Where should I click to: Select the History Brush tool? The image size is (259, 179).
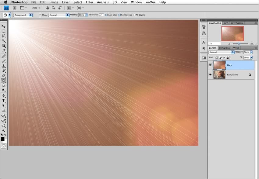(x=3, y=71)
